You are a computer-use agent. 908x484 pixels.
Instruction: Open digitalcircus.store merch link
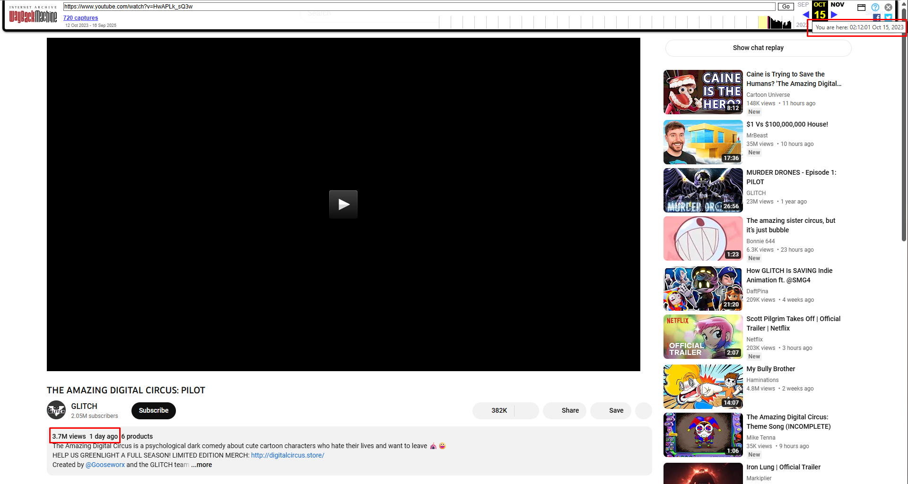click(x=288, y=455)
